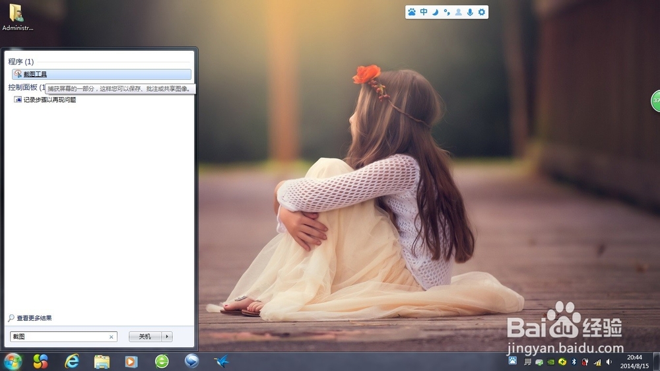660x371 pixels.
Task: Click the 控制面板 category header
Action: click(x=26, y=87)
